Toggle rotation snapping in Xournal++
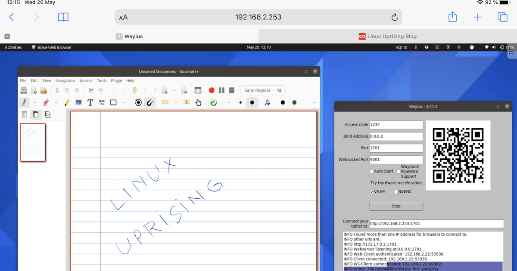 138,102
